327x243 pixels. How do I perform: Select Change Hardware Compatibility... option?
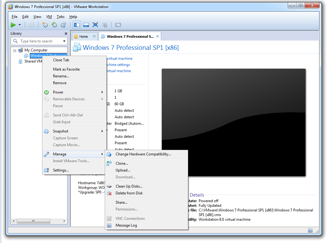[143, 154]
